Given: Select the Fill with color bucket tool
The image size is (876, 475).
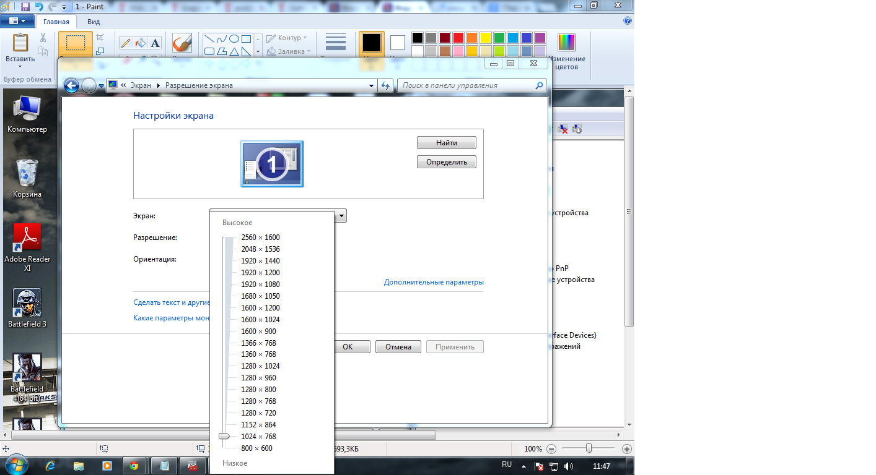Looking at the screenshot, I should [x=141, y=43].
